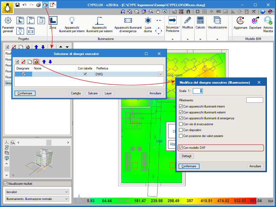Open Visualizzazione layers tool
Viewport: 276px width, 207px height.
(217, 23)
